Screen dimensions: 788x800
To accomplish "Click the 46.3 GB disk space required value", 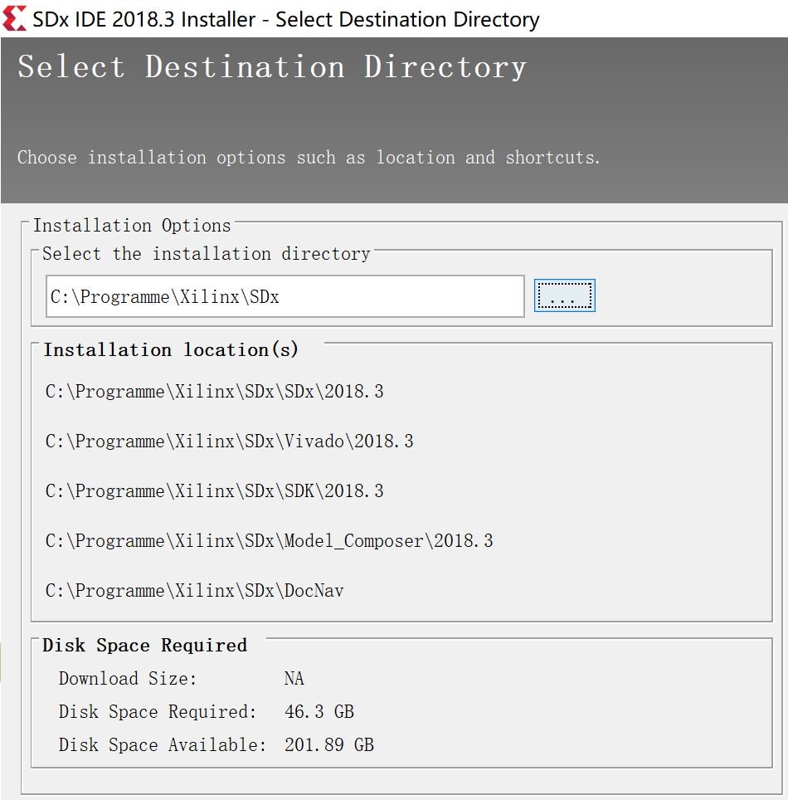I will point(319,712).
